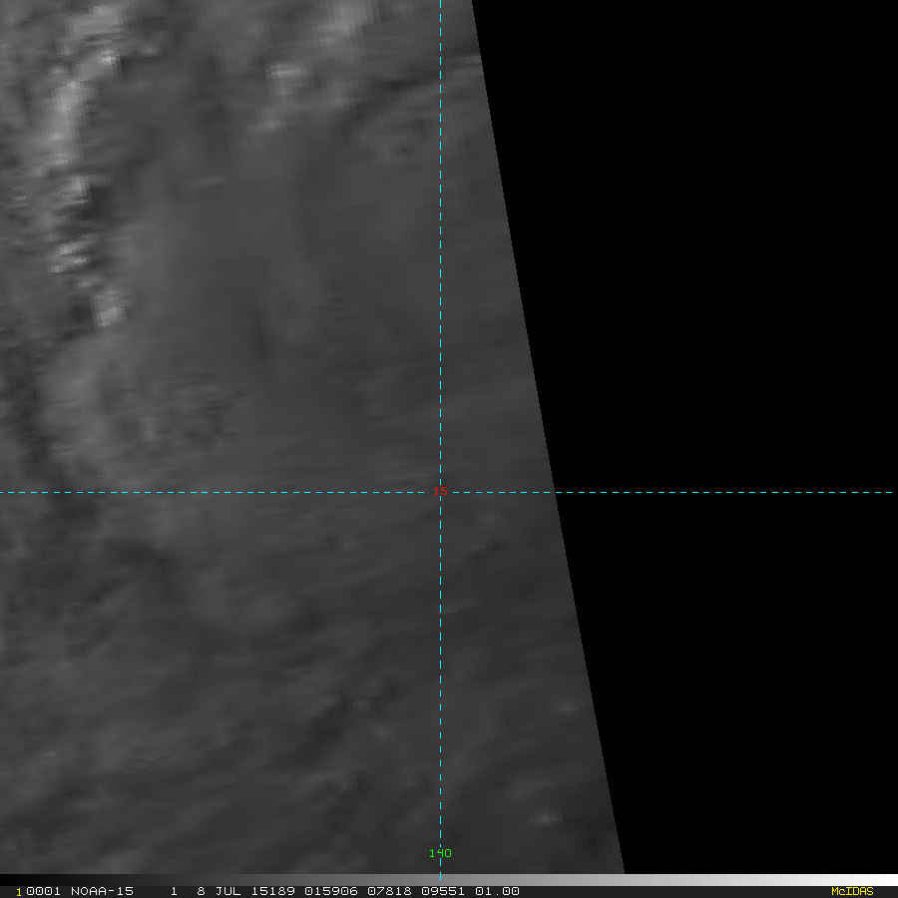Click the white end of grayscale bar

coord(883,880)
